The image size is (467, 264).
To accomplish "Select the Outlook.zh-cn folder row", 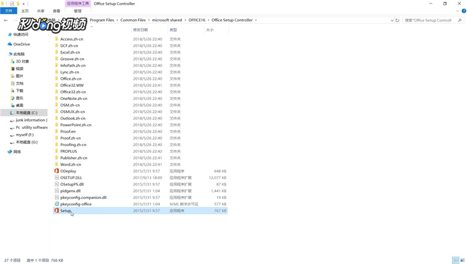I will coord(140,118).
